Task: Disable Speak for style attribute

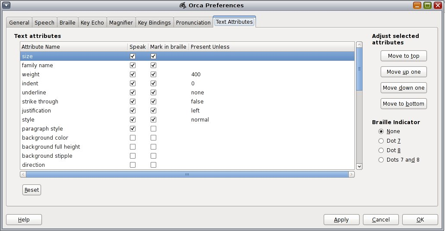Action: point(133,120)
